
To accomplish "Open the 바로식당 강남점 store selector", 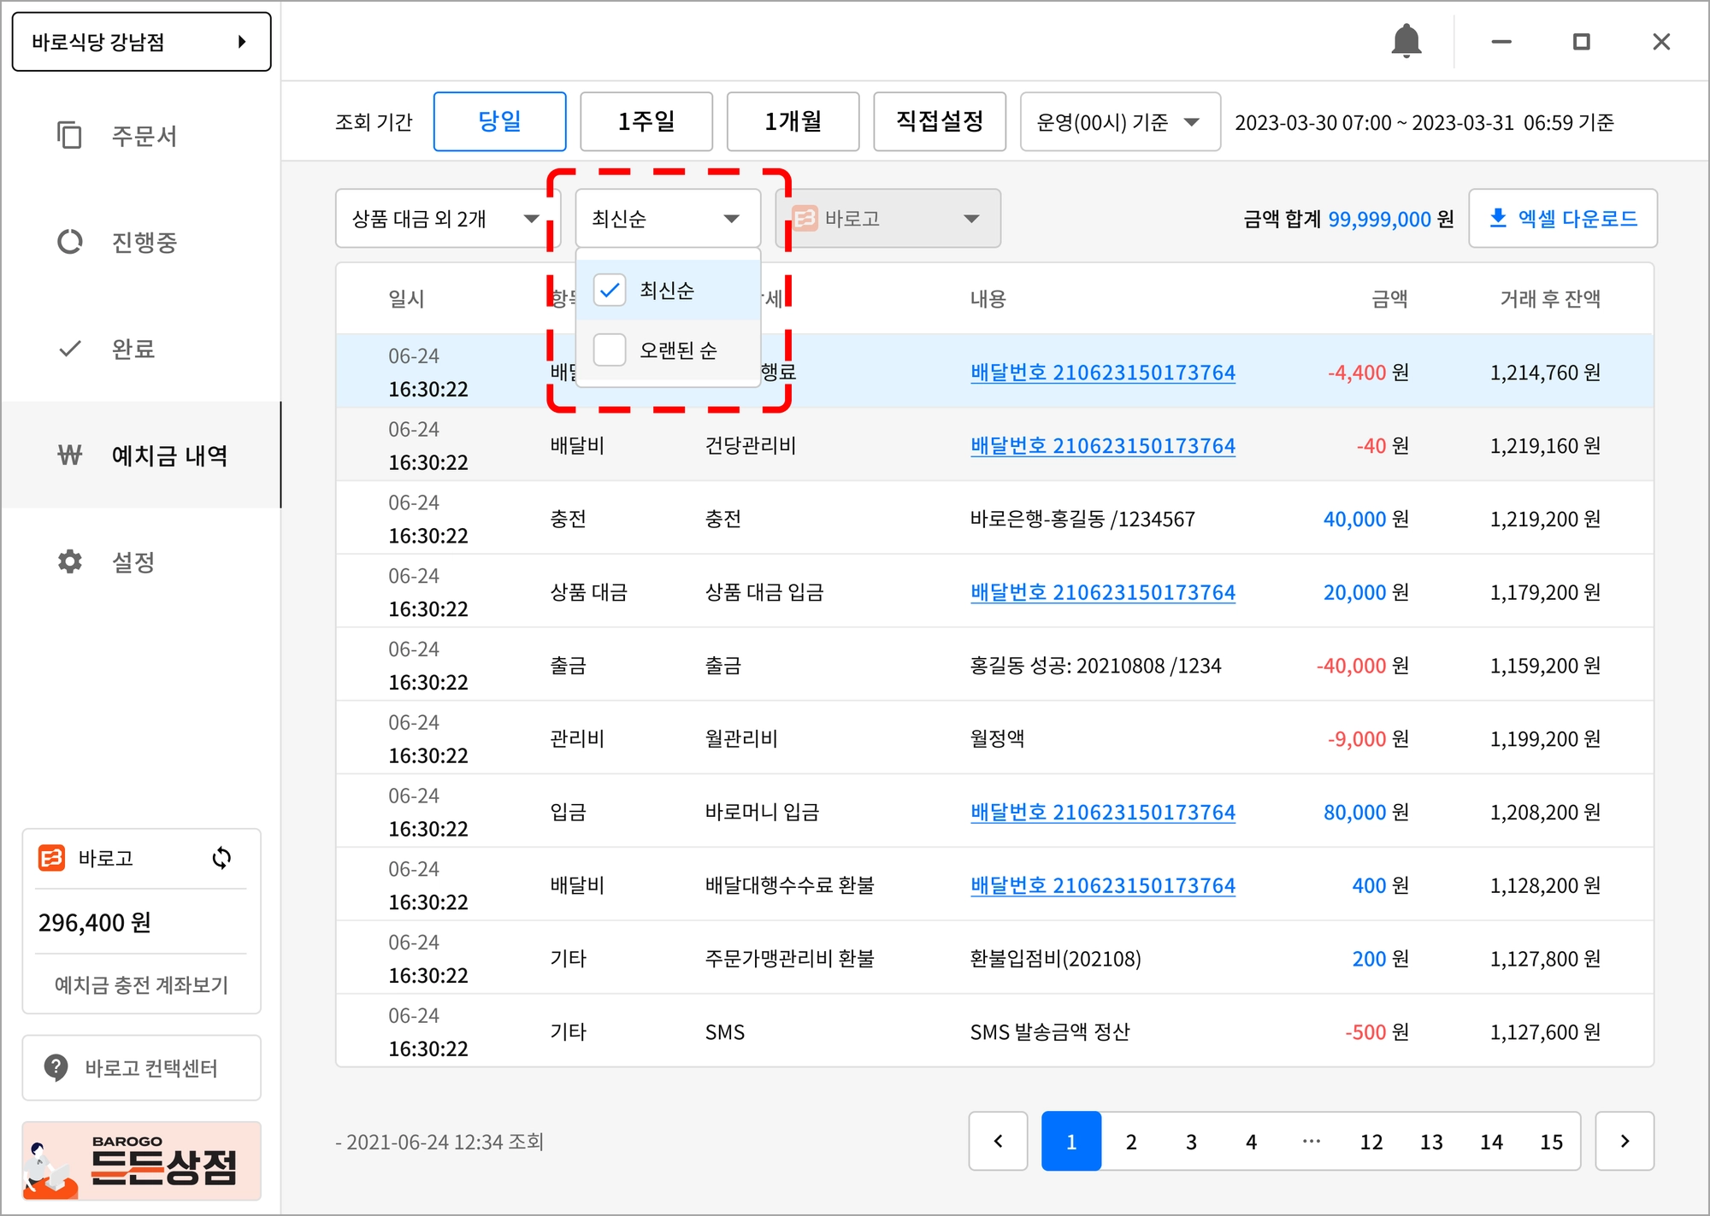I will pos(141,42).
